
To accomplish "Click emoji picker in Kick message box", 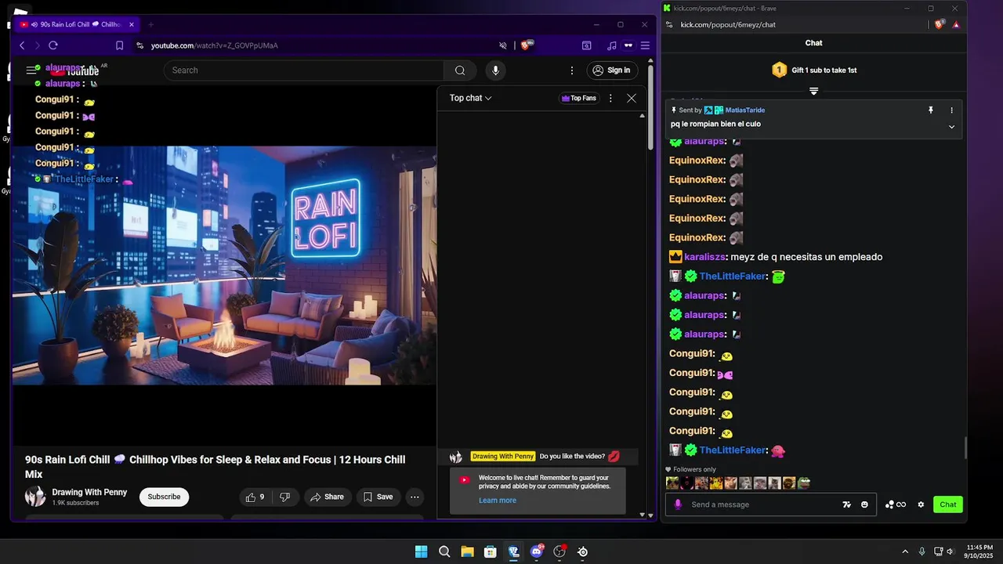I will tap(864, 504).
